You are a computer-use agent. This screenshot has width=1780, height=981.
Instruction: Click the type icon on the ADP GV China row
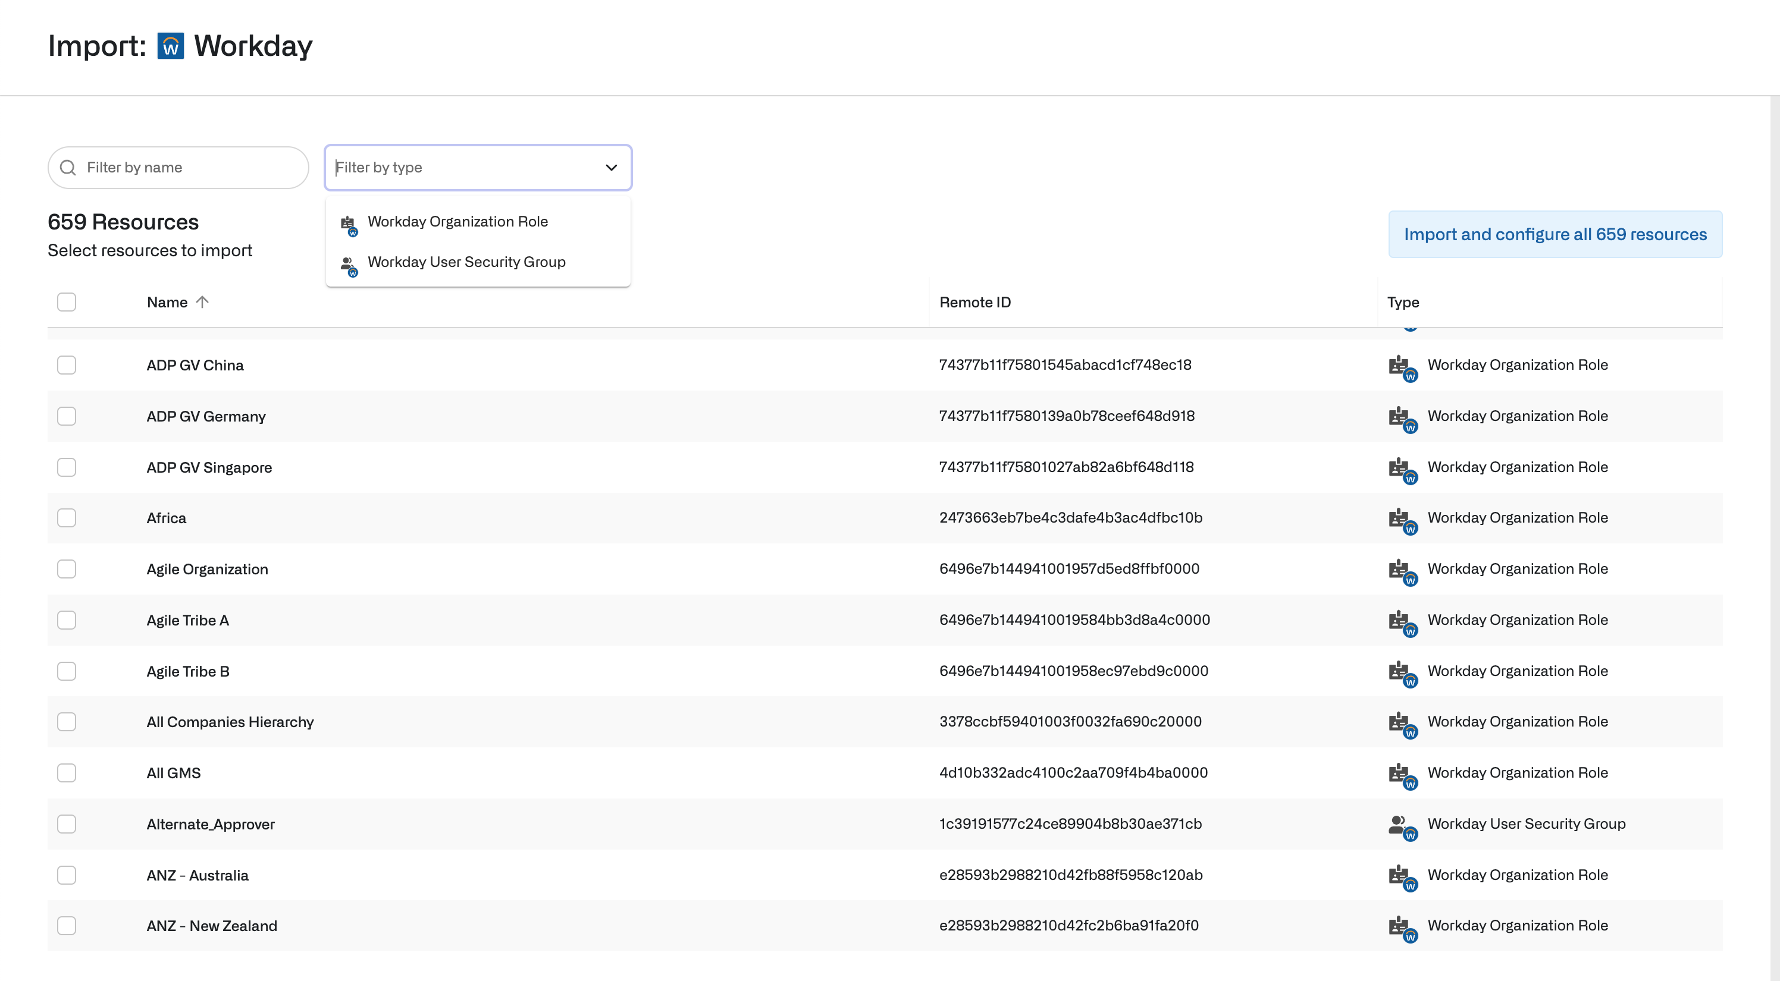pyautogui.click(x=1402, y=367)
